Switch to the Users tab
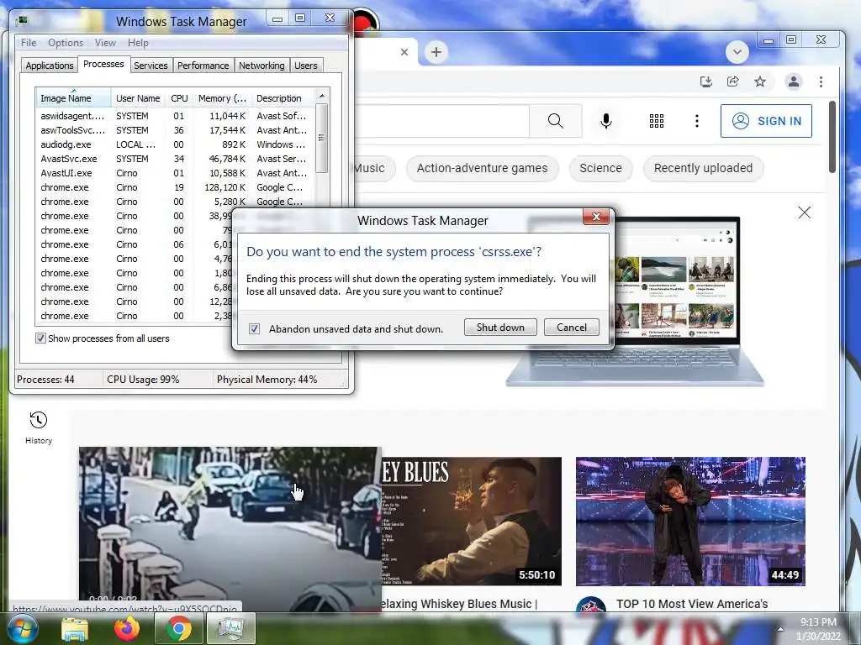Image resolution: width=861 pixels, height=645 pixels. click(x=306, y=66)
